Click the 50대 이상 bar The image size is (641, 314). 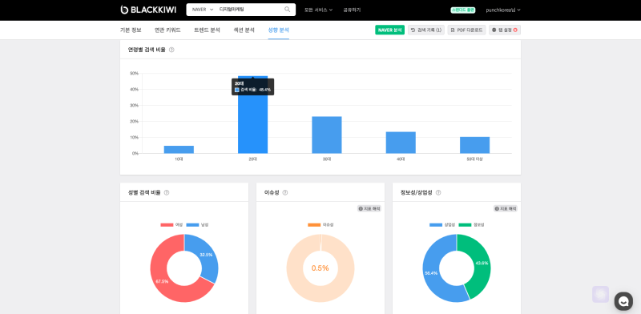474,145
